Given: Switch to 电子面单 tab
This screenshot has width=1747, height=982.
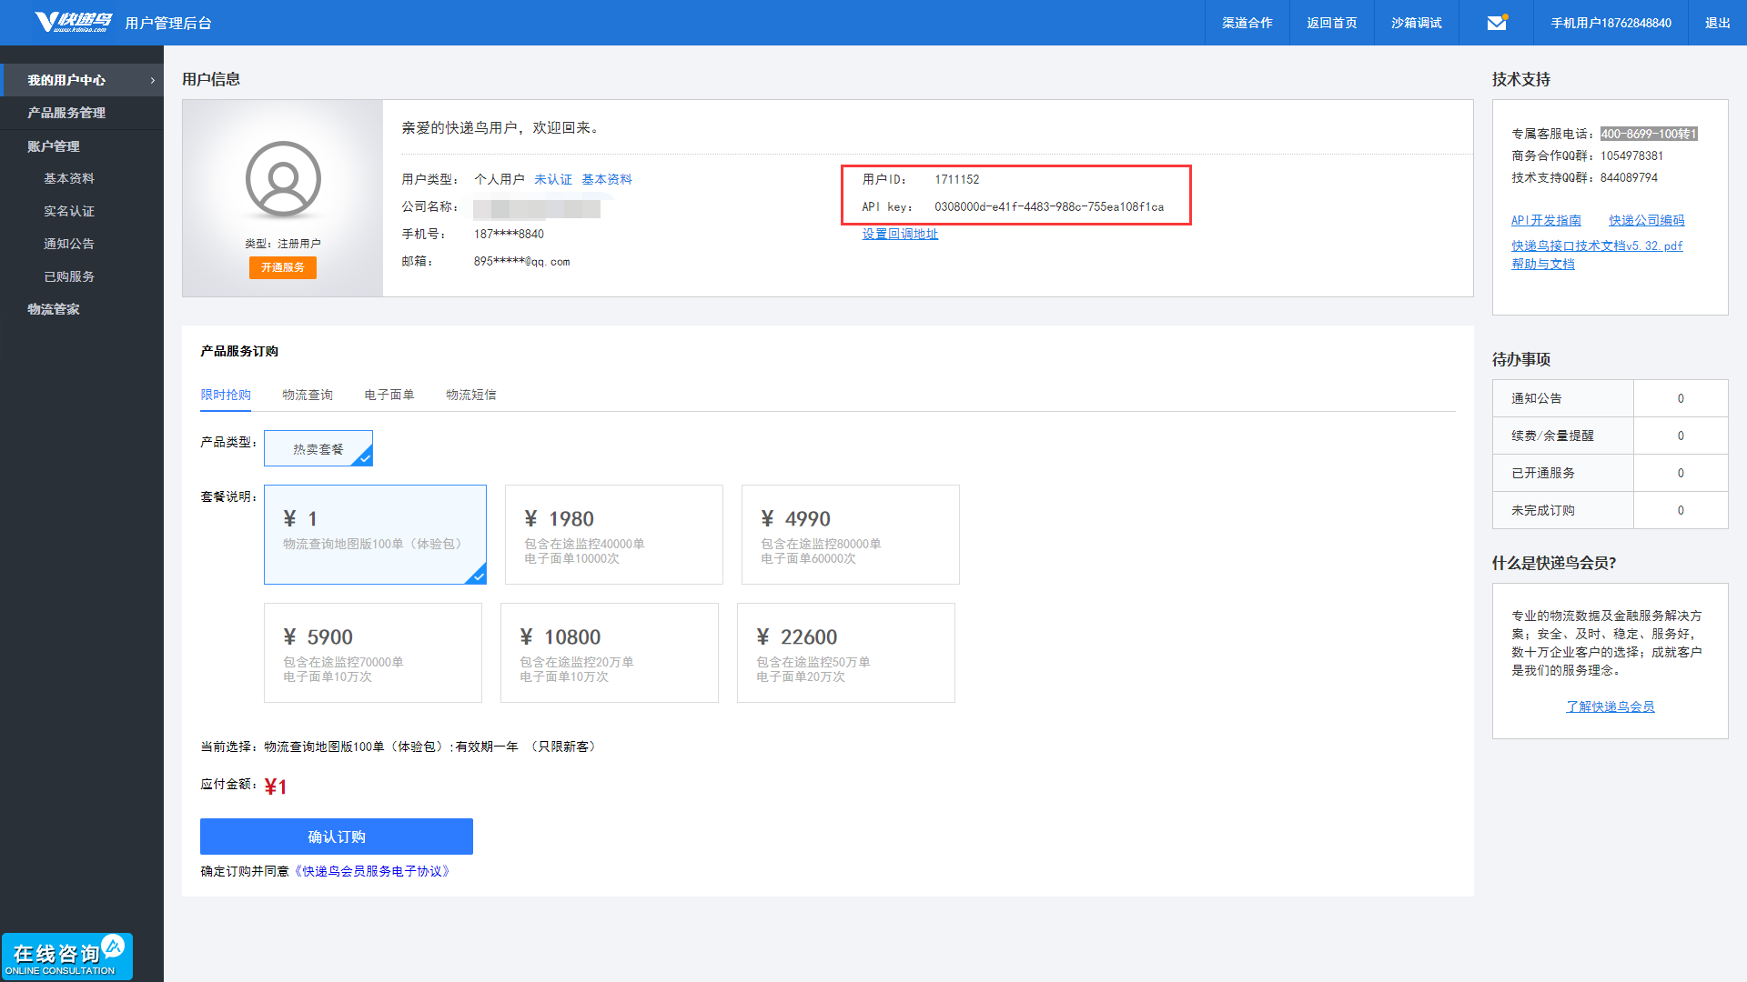Looking at the screenshot, I should 389,395.
